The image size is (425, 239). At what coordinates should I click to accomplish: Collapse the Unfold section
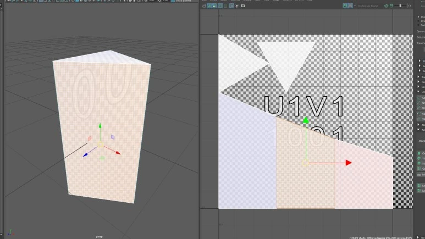(x=419, y=92)
